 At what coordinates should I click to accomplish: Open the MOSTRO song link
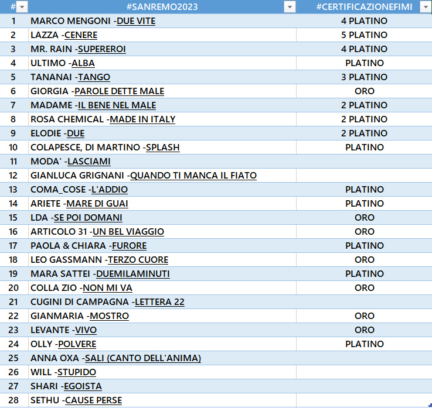click(110, 316)
